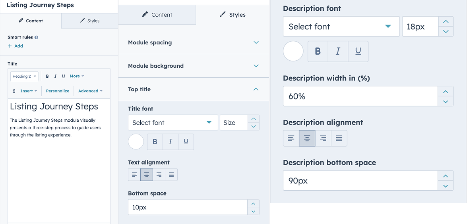Click italic icon in Title rich text toolbar
This screenshot has width=467, height=224.
55,76
